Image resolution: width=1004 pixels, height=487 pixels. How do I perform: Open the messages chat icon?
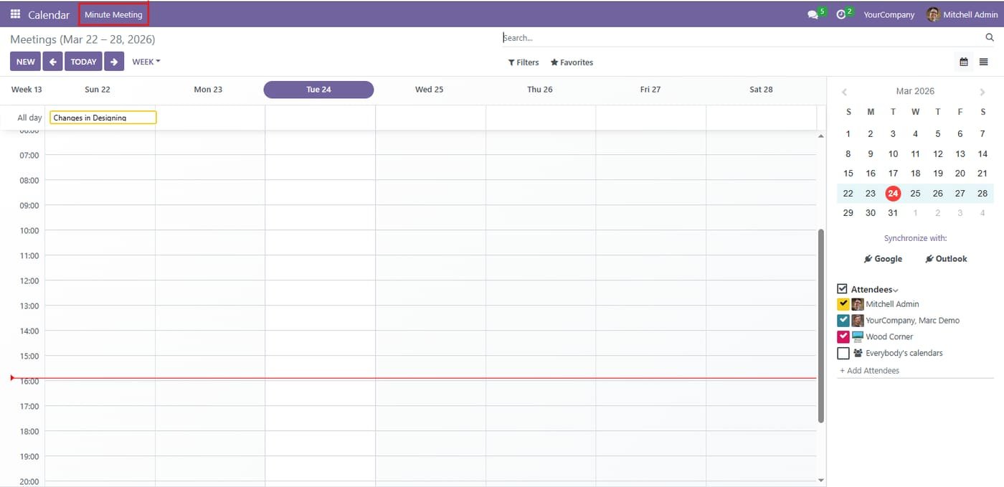tap(813, 14)
